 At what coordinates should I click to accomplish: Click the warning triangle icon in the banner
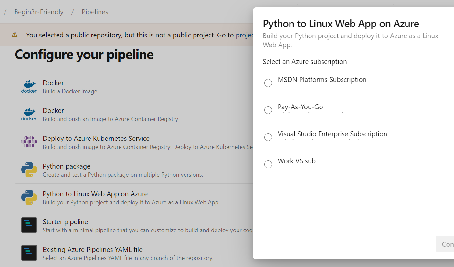[x=15, y=35]
